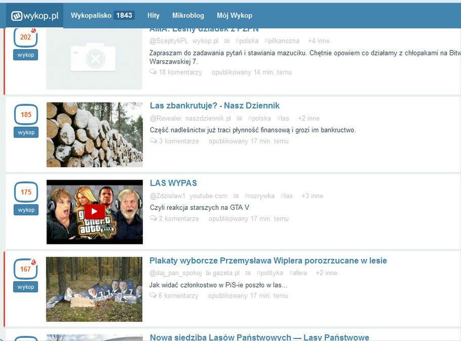Open comments bubble icon next to 2 komentarze
The width and height of the screenshot is (461, 341).
(153, 218)
